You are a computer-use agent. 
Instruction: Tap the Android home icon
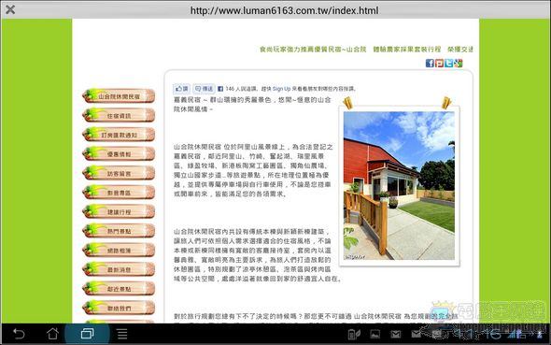[52, 334]
